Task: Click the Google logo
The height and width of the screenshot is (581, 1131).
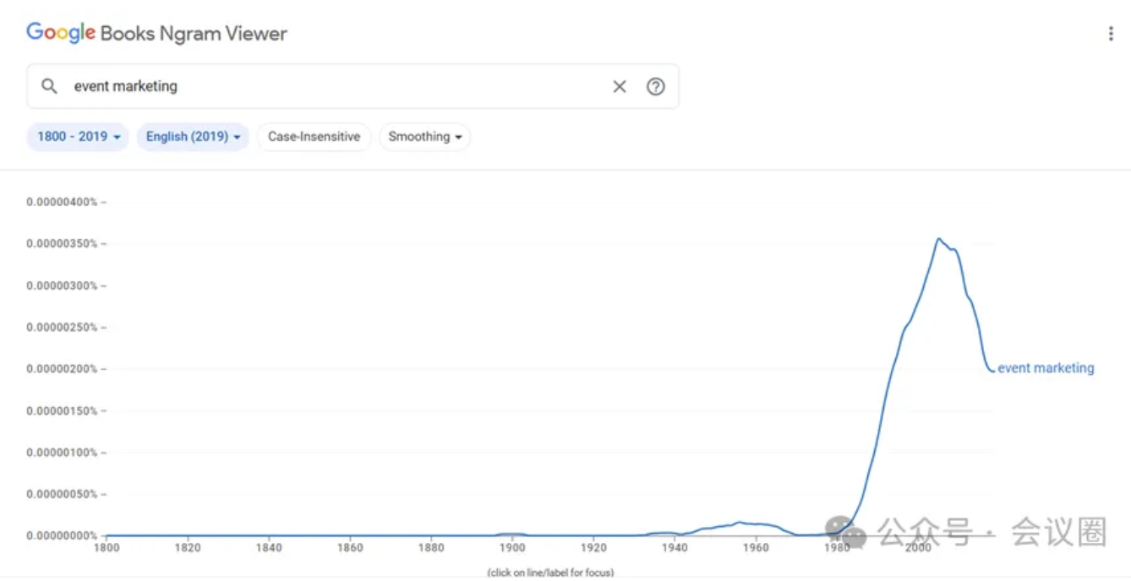Action: click(60, 33)
